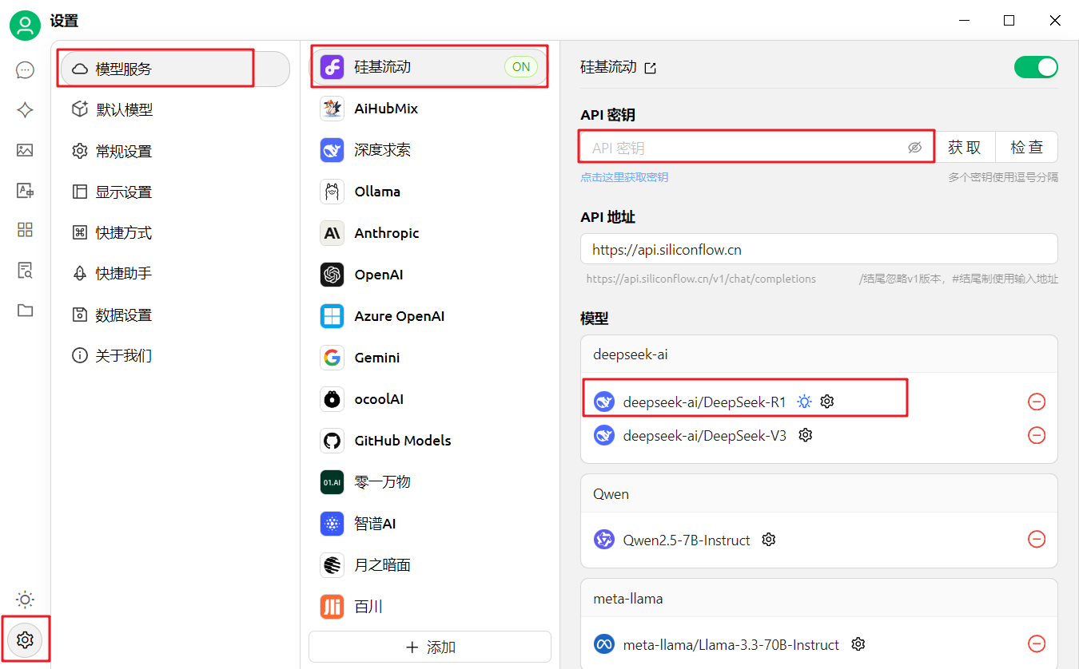Select the Ollama provider
This screenshot has width=1079, height=669.
(430, 192)
